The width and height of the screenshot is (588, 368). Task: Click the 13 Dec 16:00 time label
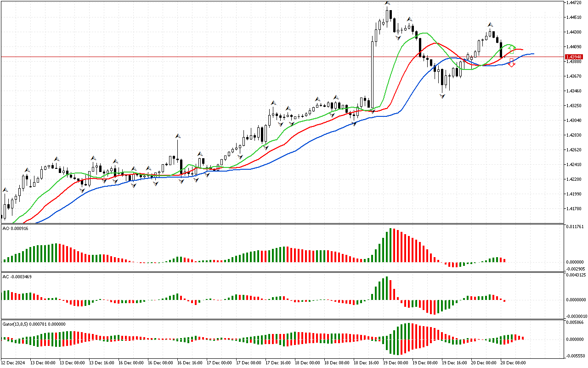tap(102, 362)
